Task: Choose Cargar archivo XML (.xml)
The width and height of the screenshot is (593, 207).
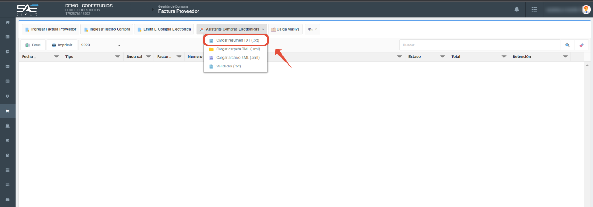Action: click(x=236, y=58)
